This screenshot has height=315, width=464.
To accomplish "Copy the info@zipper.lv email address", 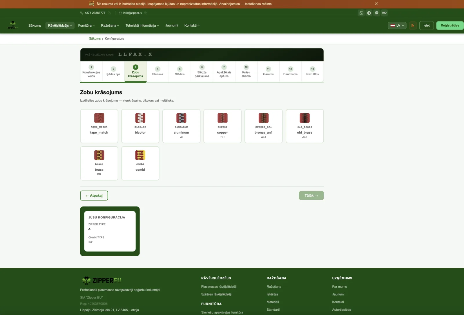I will 146,13.
